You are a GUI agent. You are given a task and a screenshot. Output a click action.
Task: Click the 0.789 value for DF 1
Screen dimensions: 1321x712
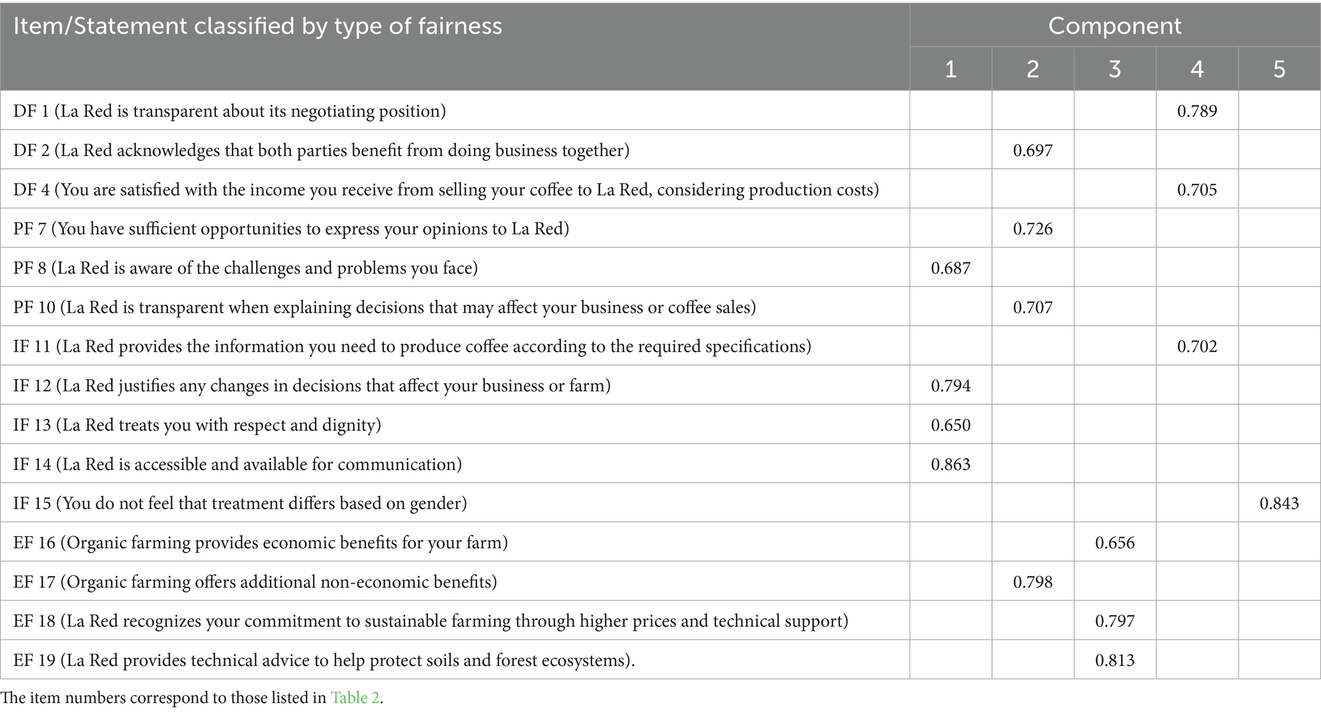tap(1196, 111)
